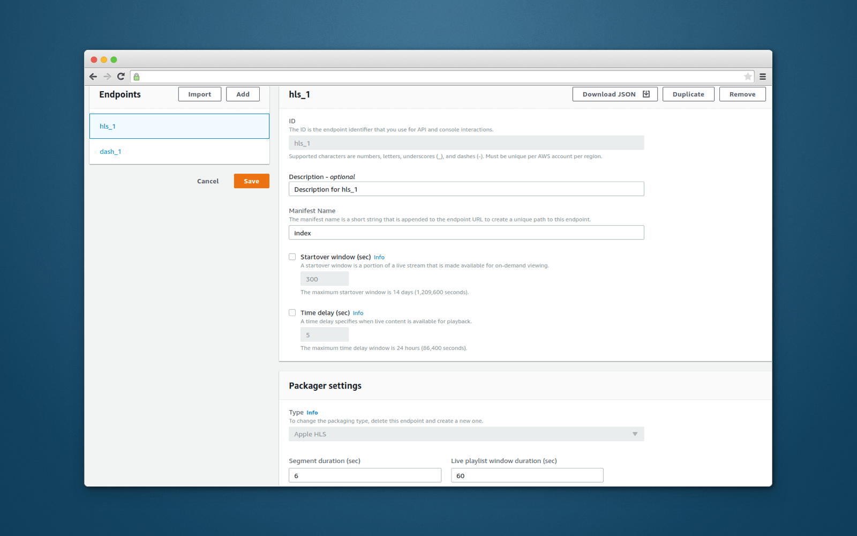
Task: Click the browser address bar
Action: [x=442, y=77]
